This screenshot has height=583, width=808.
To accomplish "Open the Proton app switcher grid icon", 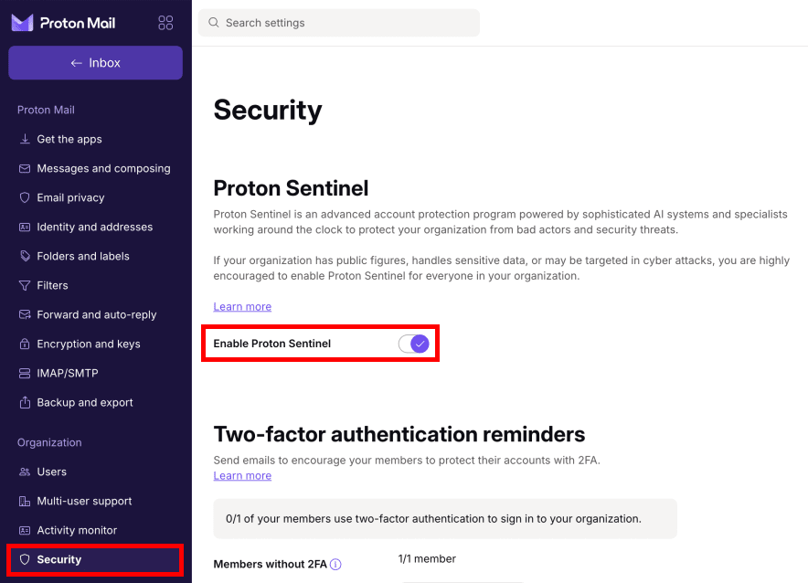I will (x=165, y=23).
